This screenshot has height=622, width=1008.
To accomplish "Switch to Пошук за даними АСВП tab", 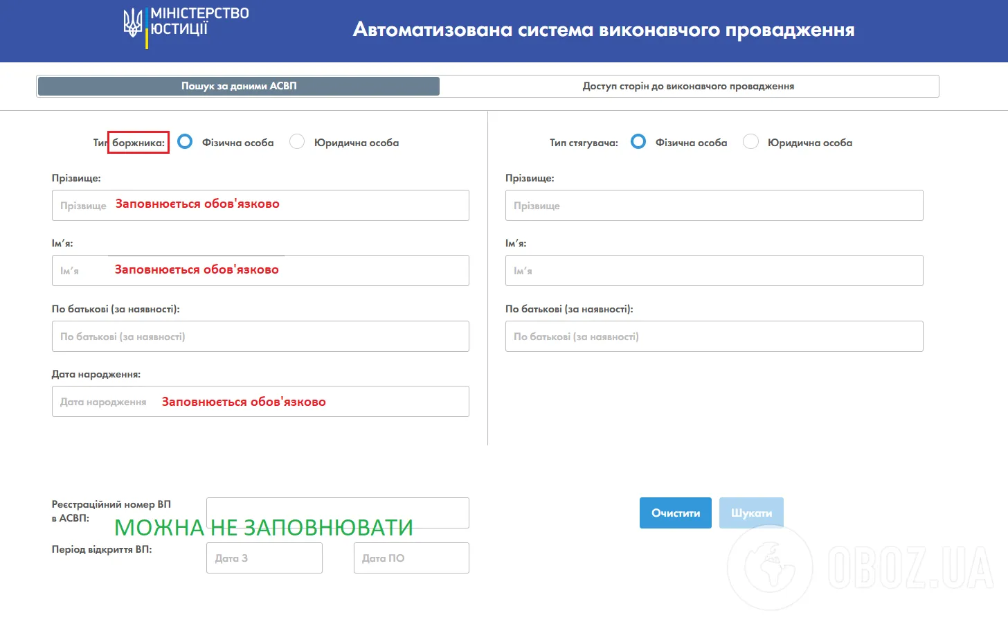I will (x=238, y=86).
